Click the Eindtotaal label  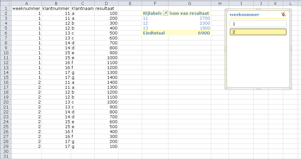coord(154,33)
